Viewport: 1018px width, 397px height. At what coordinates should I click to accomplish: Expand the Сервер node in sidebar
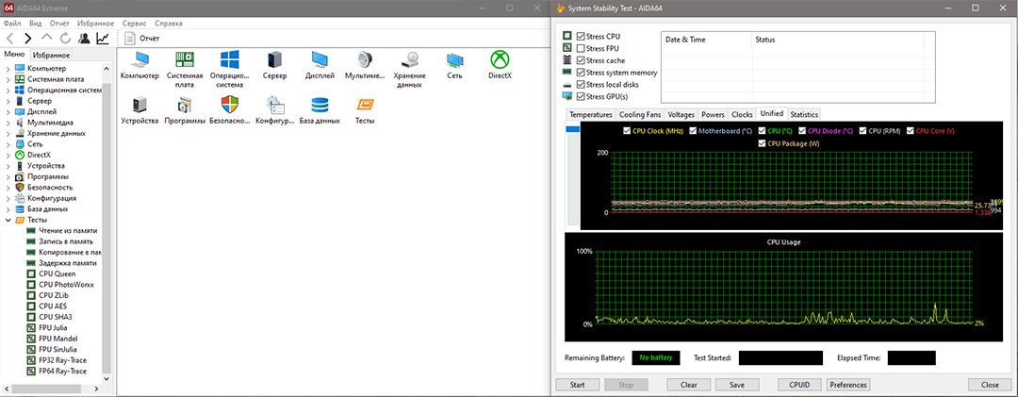8,101
